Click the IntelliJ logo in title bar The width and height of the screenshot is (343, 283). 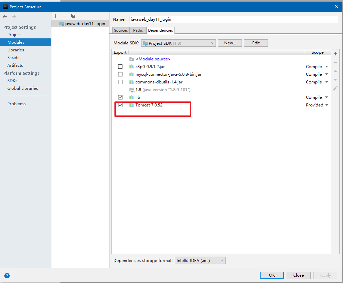click(5, 7)
